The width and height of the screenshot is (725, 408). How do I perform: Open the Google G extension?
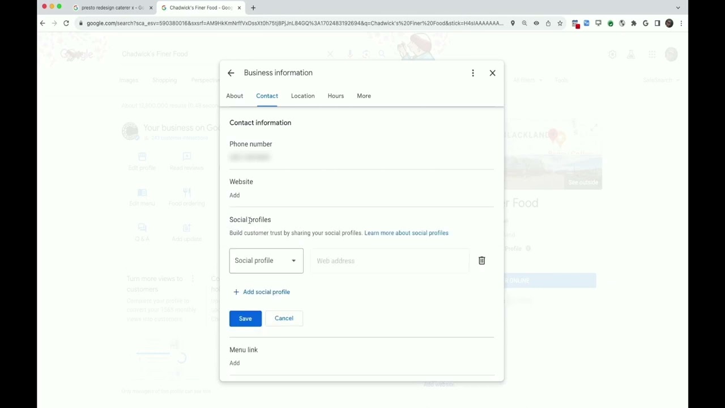pyautogui.click(x=645, y=23)
